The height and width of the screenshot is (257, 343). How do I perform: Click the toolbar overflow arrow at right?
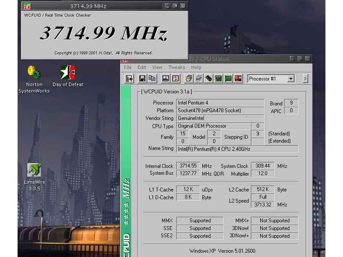pyautogui.click(x=305, y=78)
